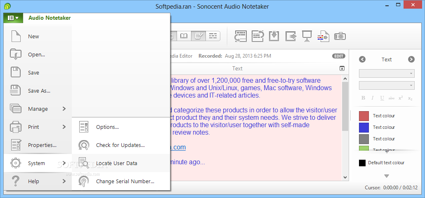Expand the Print submenu arrow

pyautogui.click(x=64, y=127)
